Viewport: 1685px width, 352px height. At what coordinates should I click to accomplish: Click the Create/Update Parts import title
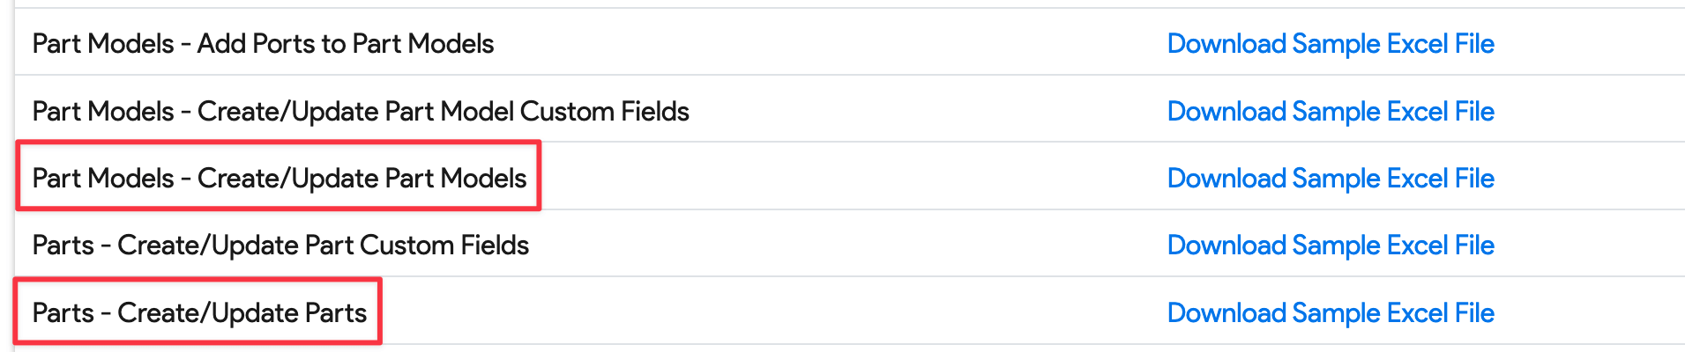pyautogui.click(x=199, y=313)
